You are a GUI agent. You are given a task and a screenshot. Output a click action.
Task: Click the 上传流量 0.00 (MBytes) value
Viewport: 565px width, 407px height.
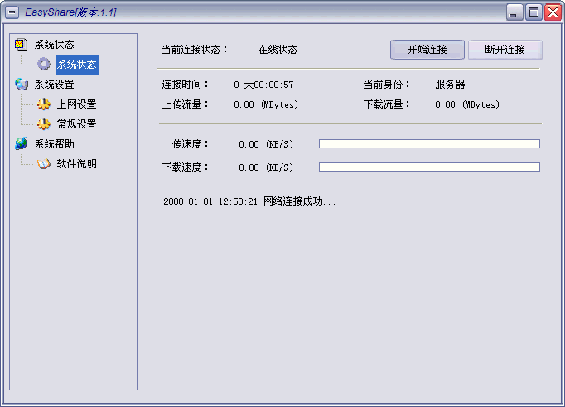click(266, 104)
